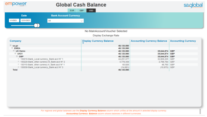Select the 44,291,077 display balance cell
Screen dimensions: 207x117
click(124, 59)
